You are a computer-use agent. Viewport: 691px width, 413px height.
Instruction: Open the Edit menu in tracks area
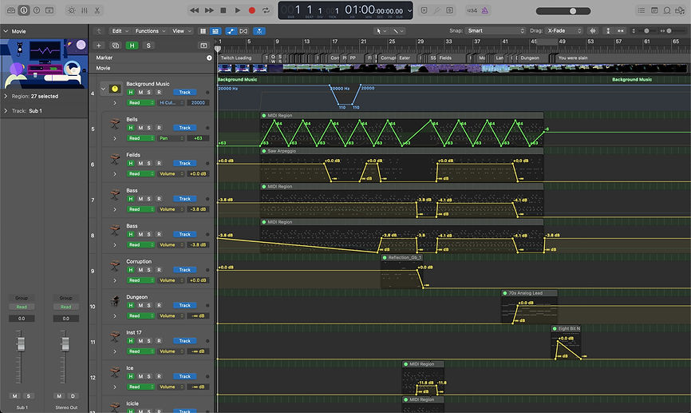tap(120, 31)
